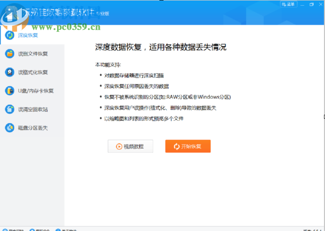Click the bullet mentioning RAW分区或非Windows分区

[168, 97]
